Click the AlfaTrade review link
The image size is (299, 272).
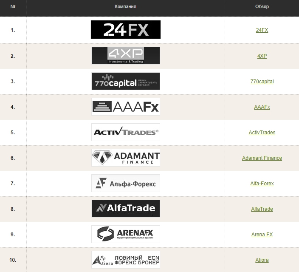pyautogui.click(x=262, y=209)
